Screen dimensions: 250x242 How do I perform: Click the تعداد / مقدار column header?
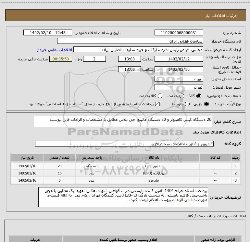click(60, 158)
